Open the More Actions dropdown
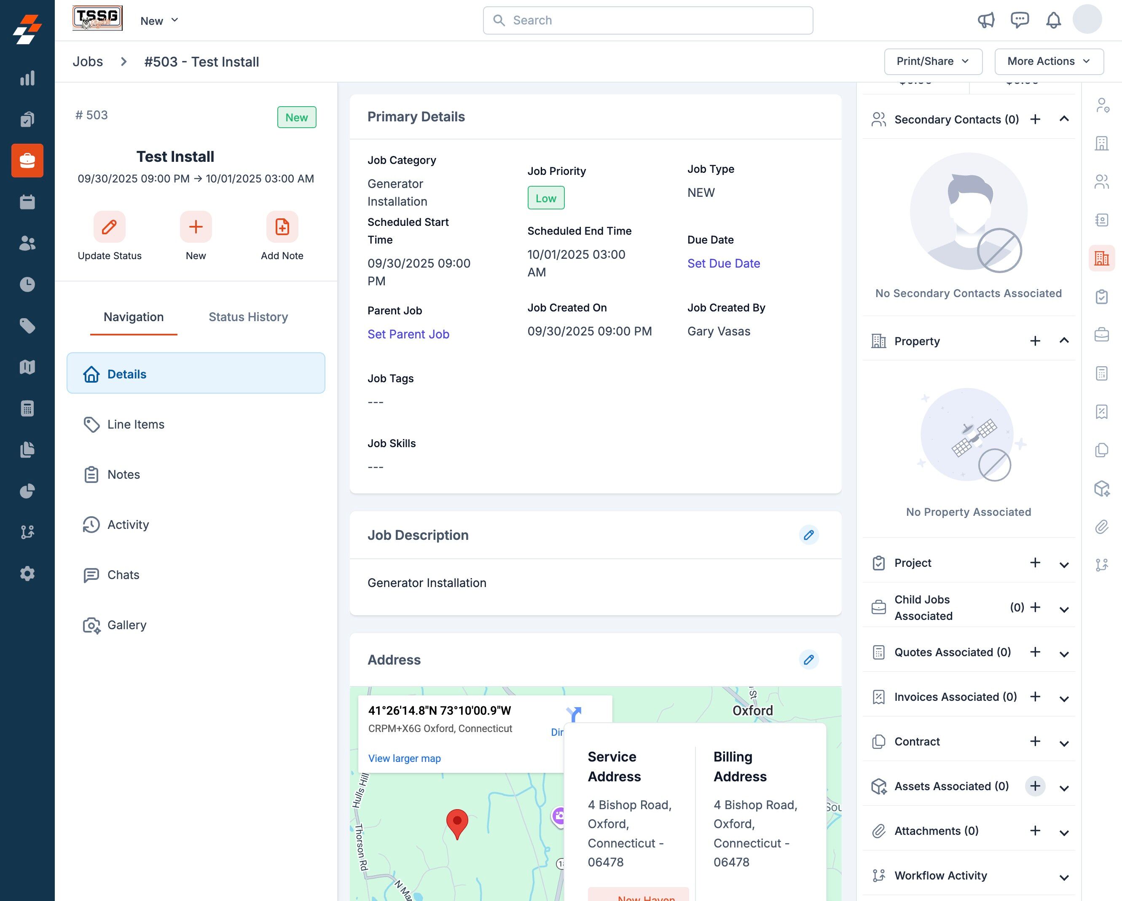The image size is (1122, 901). (x=1049, y=62)
